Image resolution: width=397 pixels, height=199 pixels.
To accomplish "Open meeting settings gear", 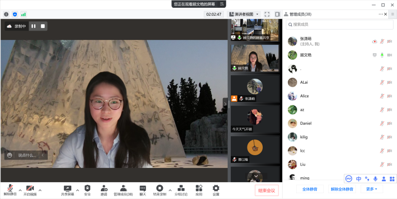I will (x=215, y=189).
